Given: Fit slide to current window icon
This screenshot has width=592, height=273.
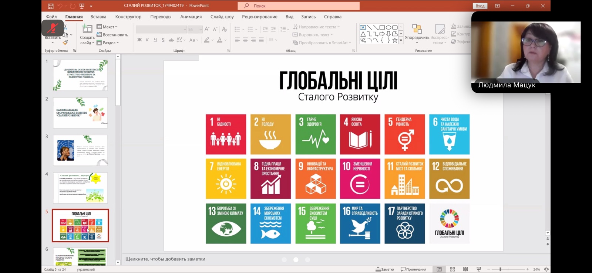Looking at the screenshot, I should (x=546, y=269).
